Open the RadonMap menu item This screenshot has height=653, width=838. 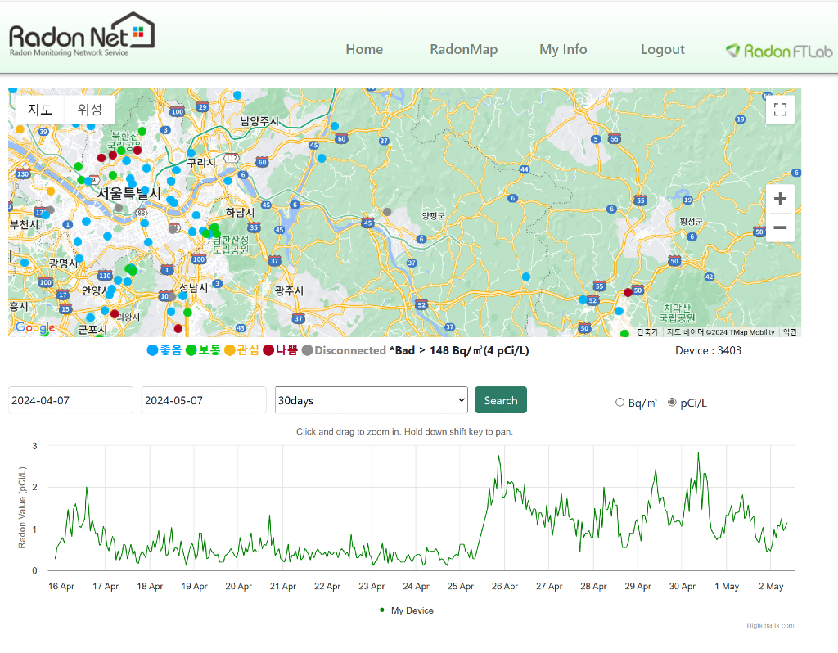click(x=463, y=49)
